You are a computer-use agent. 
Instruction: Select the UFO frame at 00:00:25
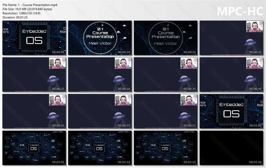coord(34,75)
